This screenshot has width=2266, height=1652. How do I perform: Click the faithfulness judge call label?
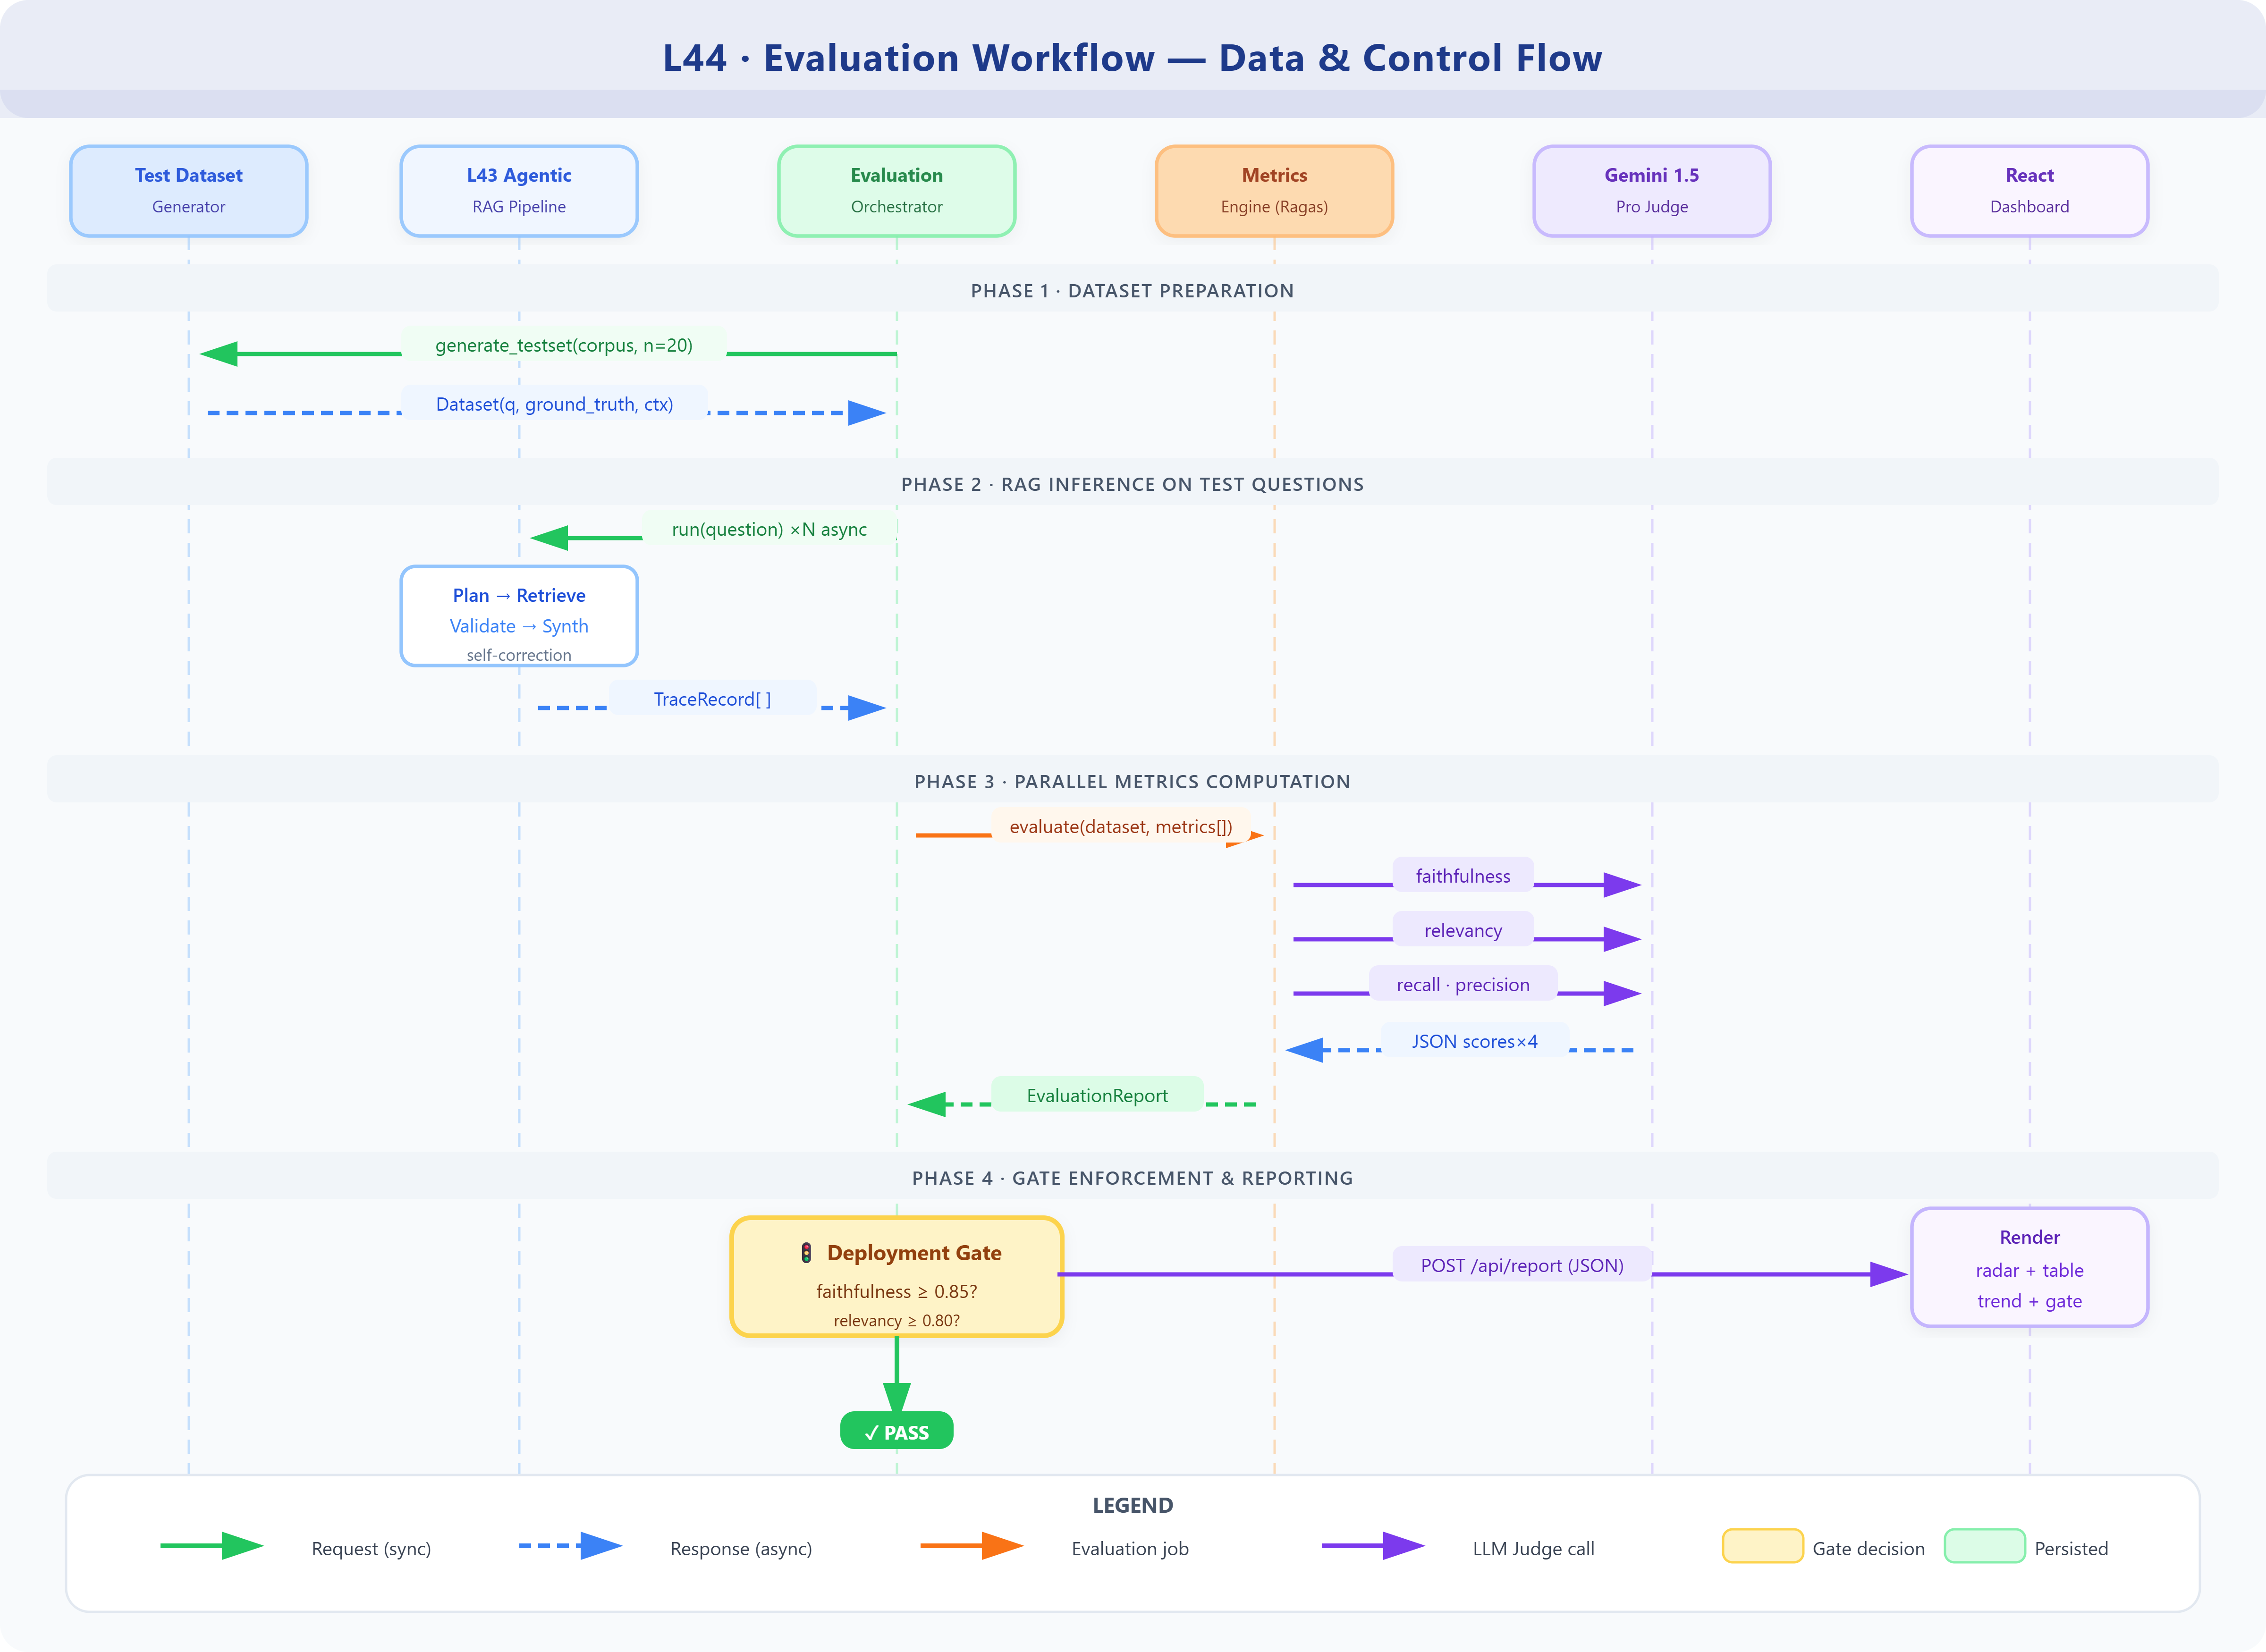pos(1462,876)
